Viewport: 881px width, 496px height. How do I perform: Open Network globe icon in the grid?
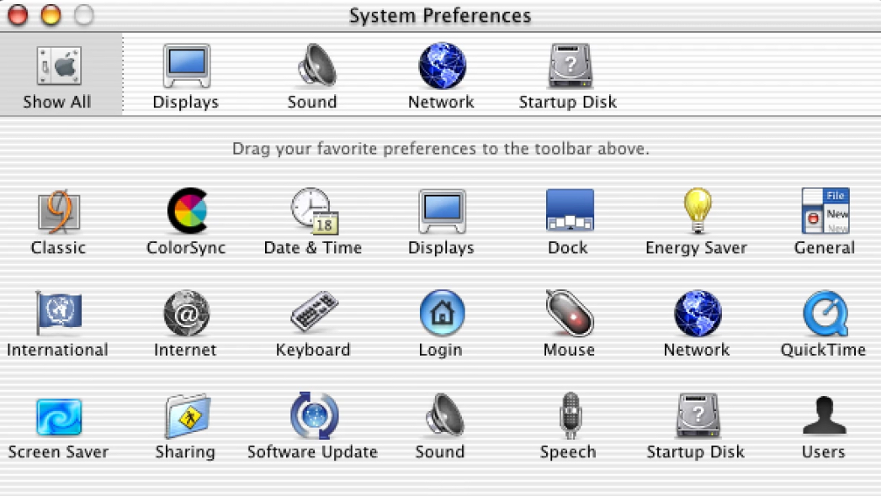(x=698, y=313)
